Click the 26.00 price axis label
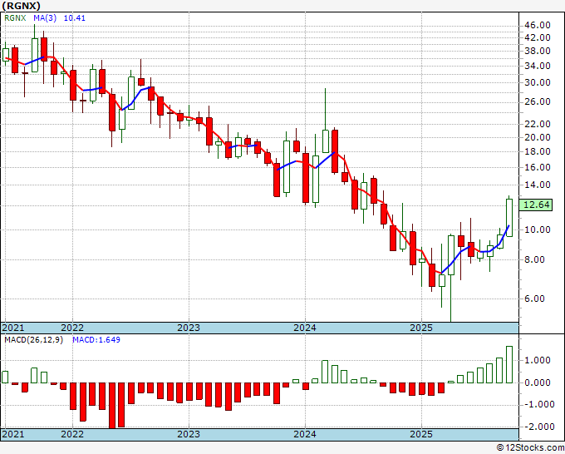The width and height of the screenshot is (565, 454). (538, 101)
